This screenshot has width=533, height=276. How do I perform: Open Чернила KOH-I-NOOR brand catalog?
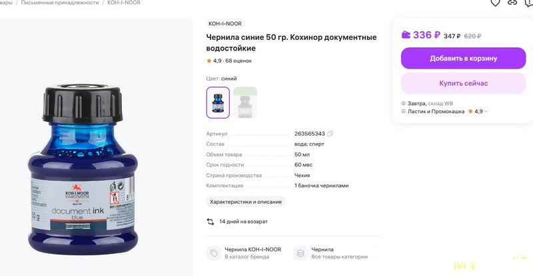point(253,249)
